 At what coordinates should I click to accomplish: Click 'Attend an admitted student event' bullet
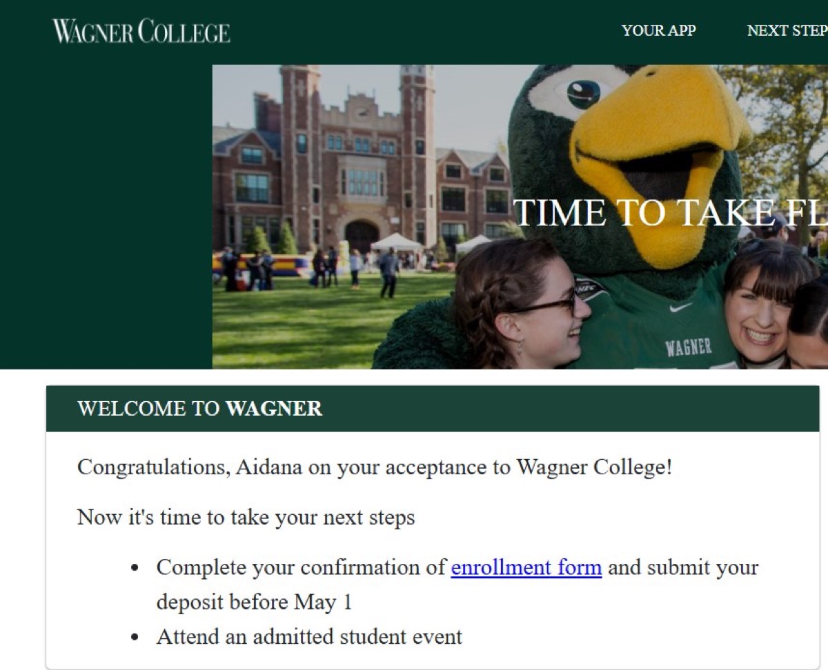tap(309, 636)
